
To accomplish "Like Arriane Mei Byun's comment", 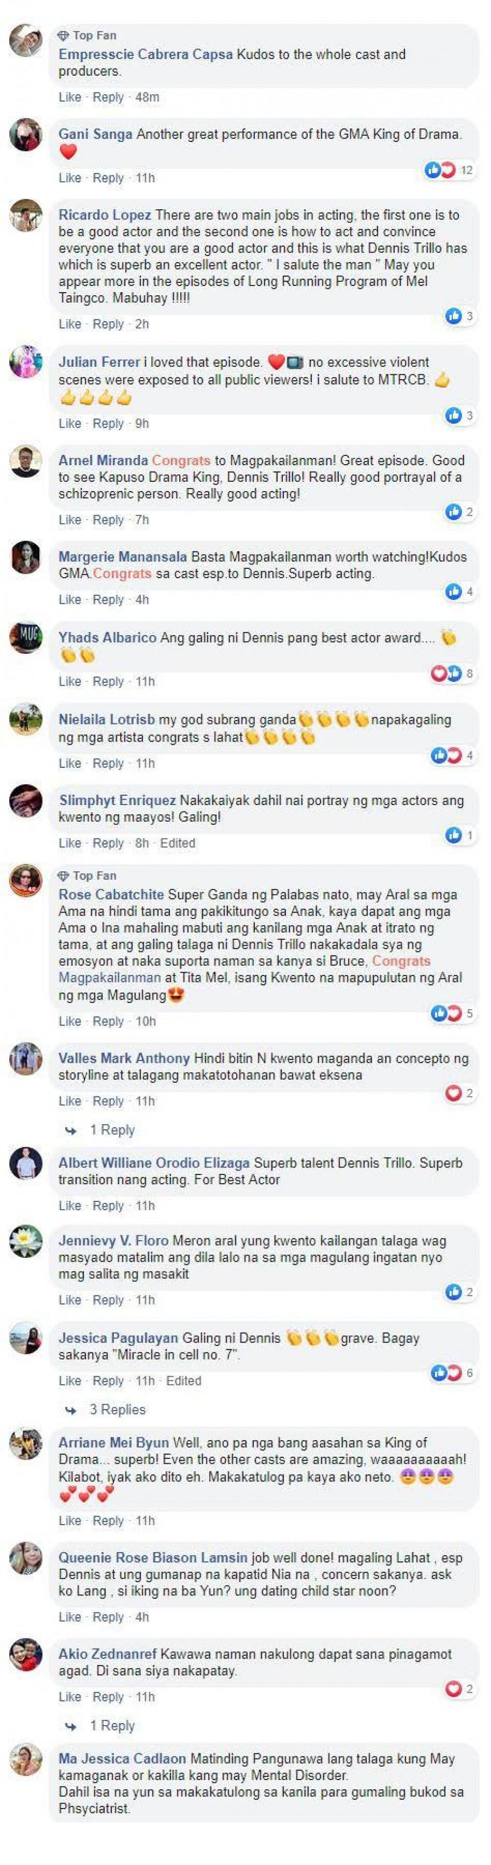I will (x=70, y=1520).
